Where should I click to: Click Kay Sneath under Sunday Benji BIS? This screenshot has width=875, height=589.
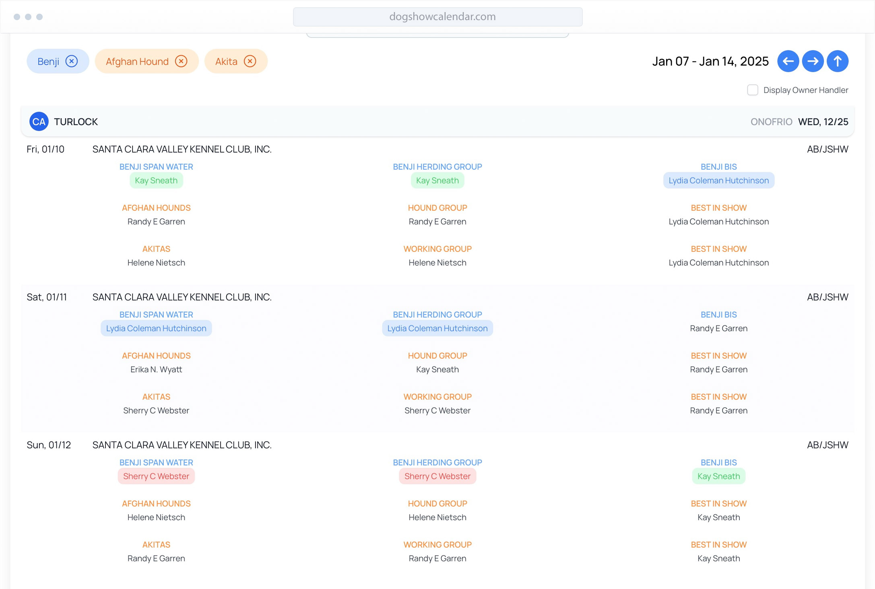coord(718,476)
